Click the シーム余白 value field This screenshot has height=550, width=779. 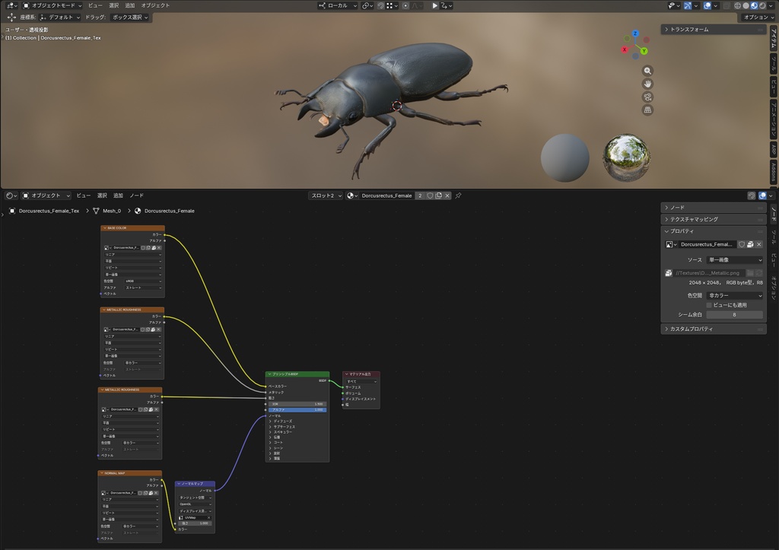tap(735, 314)
